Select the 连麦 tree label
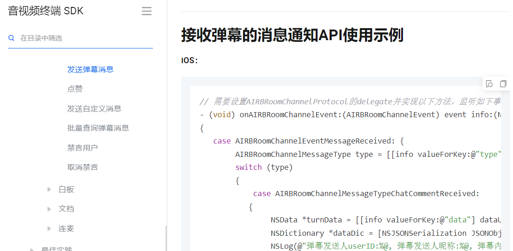Screen dimensions: 513x251 coord(67,228)
